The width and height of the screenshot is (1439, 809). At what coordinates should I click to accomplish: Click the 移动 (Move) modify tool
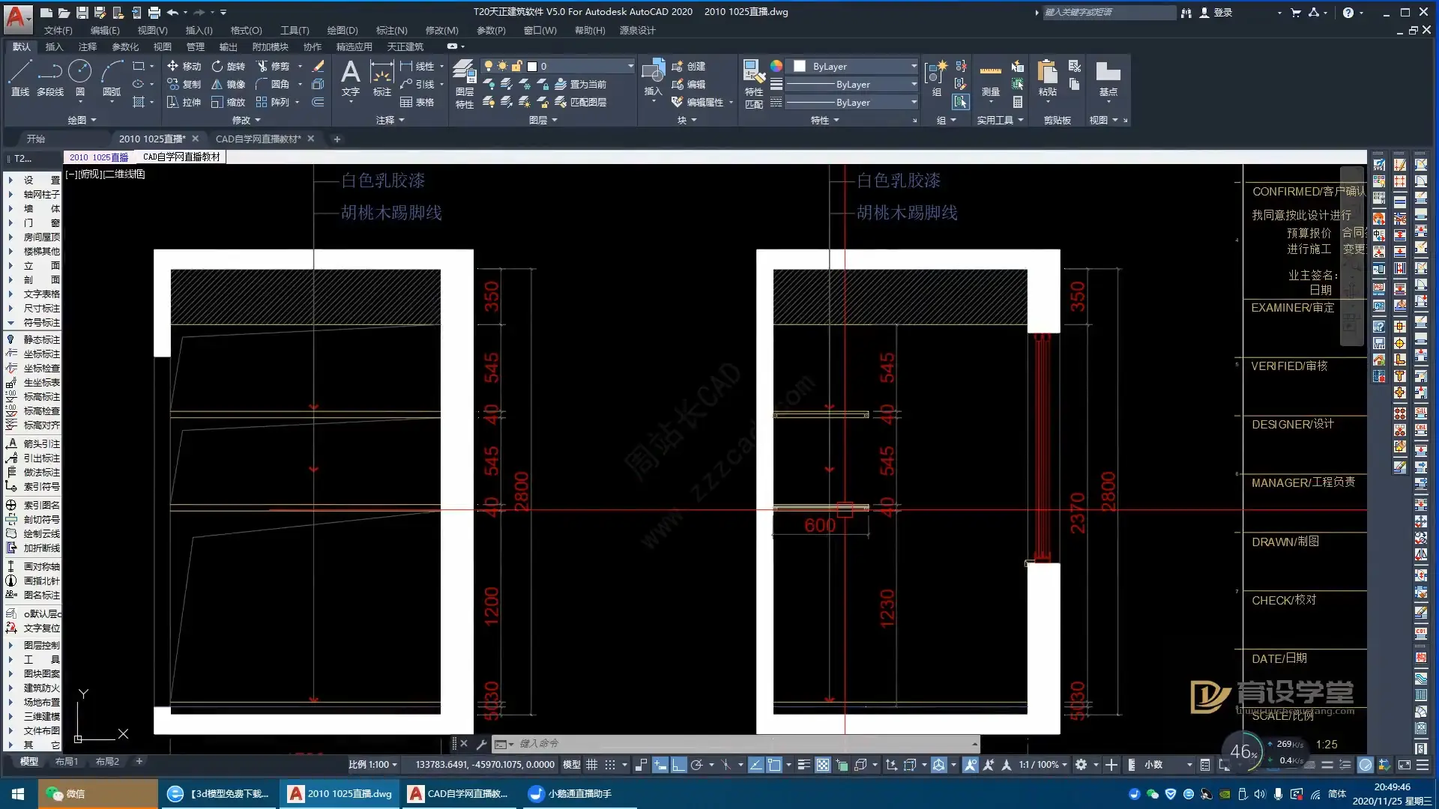pyautogui.click(x=184, y=66)
